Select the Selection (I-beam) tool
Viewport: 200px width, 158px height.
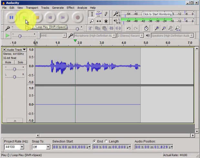click(x=92, y=14)
